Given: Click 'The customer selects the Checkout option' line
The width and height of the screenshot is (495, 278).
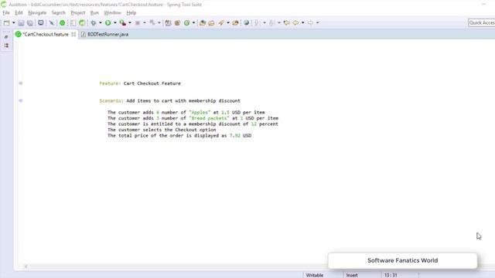Looking at the screenshot, I should (x=162, y=130).
